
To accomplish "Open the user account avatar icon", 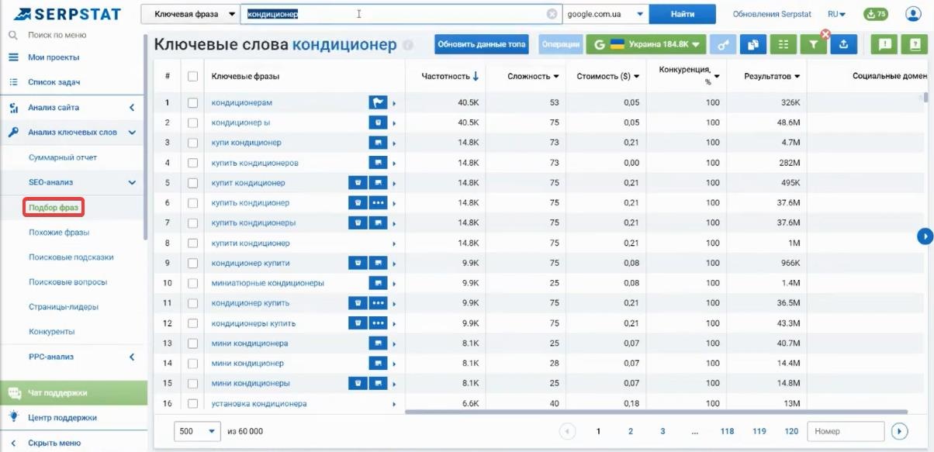I will pos(912,14).
